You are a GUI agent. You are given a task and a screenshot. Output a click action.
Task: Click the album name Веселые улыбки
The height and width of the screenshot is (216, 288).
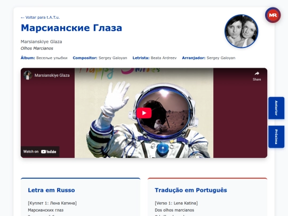52,58
